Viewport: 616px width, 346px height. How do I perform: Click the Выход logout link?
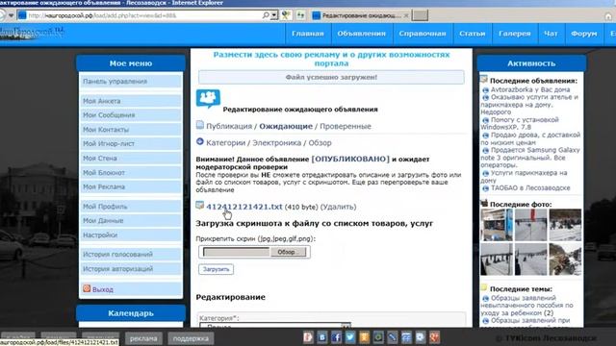coord(103,289)
